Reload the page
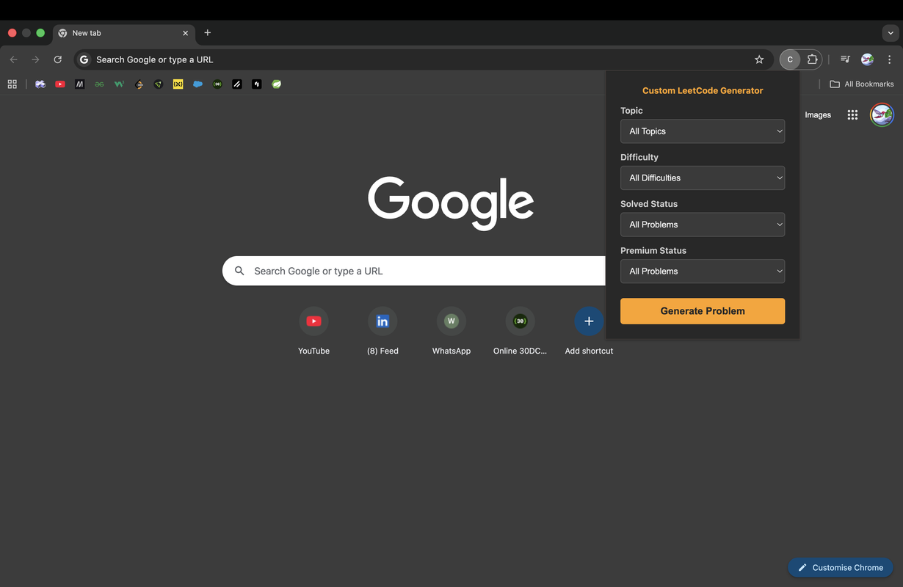 (57, 59)
